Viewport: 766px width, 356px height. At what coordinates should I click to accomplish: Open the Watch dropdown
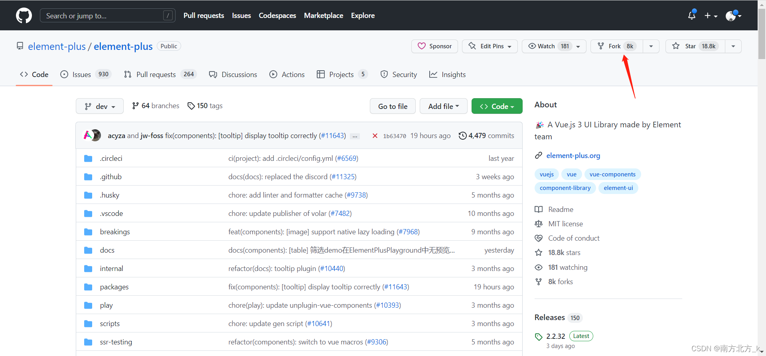[554, 46]
